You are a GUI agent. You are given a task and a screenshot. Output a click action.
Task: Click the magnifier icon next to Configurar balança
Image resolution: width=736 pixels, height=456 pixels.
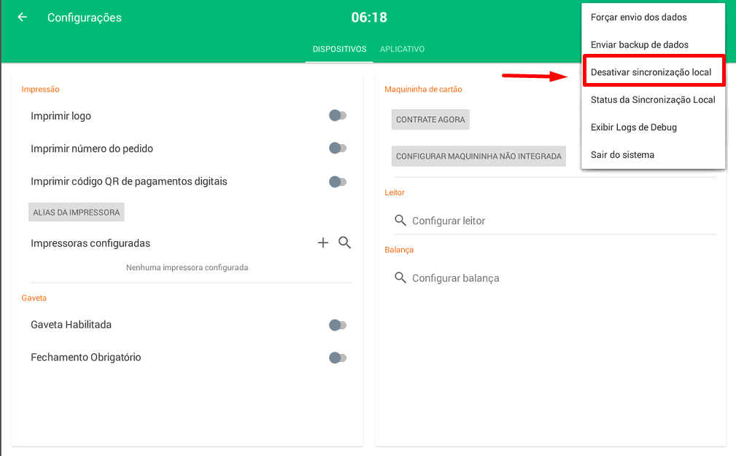click(400, 278)
